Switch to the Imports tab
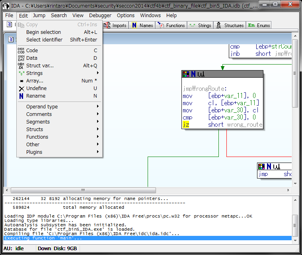The image size is (302, 255). click(115, 25)
